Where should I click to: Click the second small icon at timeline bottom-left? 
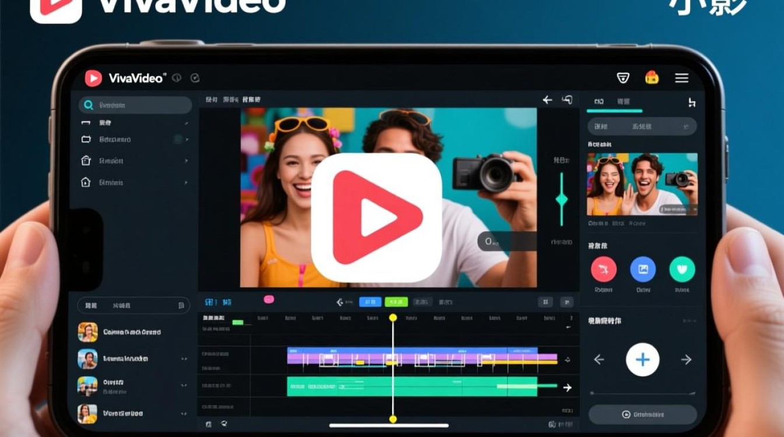coord(223,424)
